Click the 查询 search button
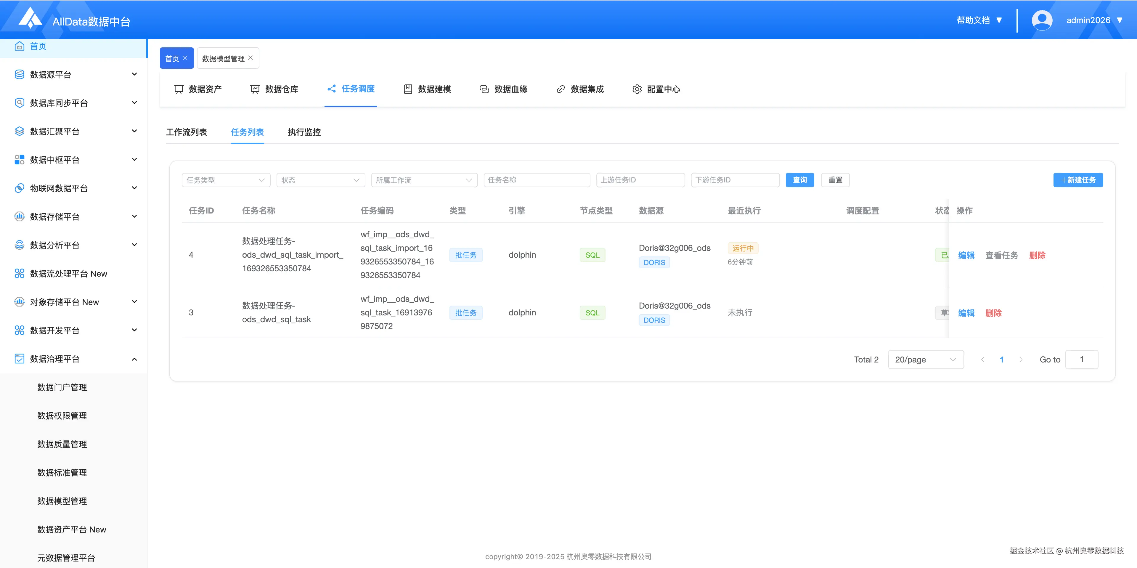 [x=799, y=180]
